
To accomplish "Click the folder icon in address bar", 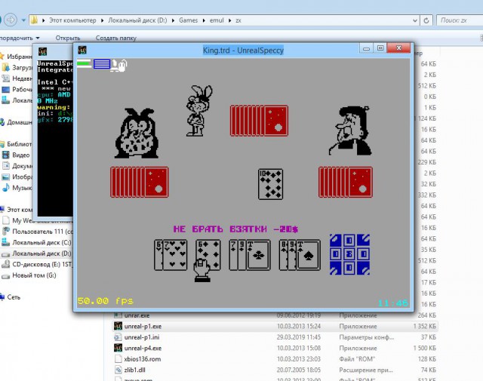I will tap(34, 20).
